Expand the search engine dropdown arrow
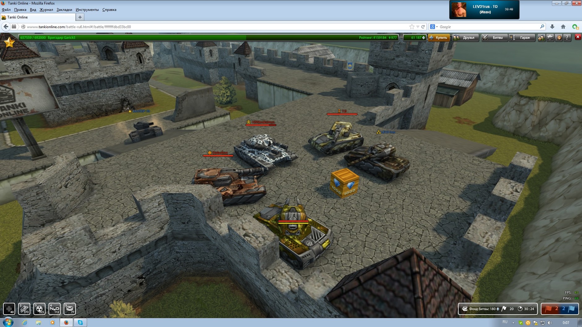 (x=437, y=27)
